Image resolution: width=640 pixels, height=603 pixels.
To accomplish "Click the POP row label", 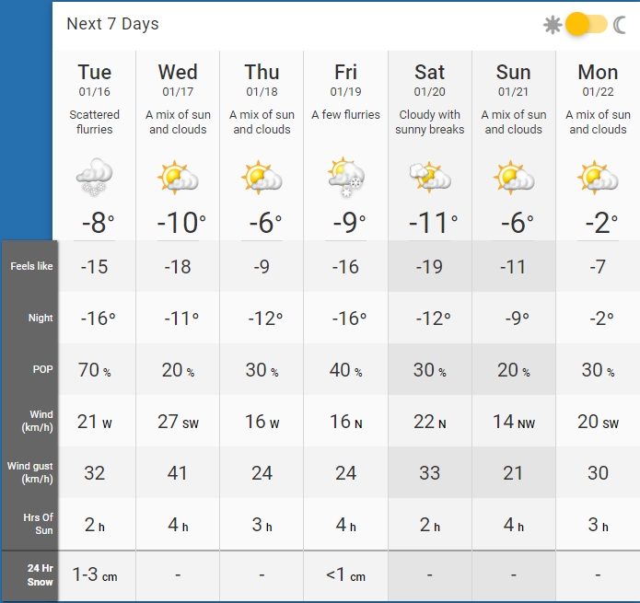I will (x=42, y=369).
